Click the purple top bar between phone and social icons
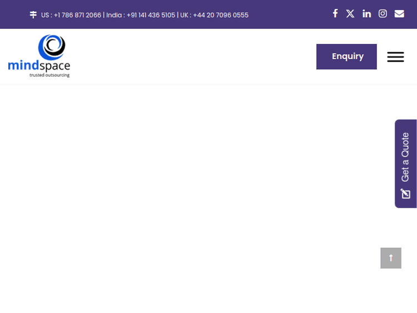 click(x=289, y=14)
